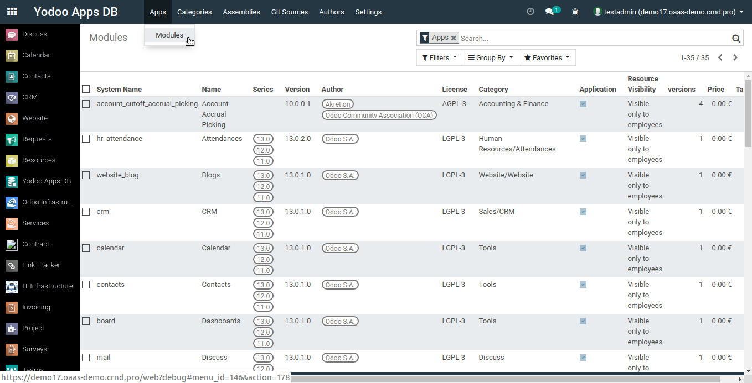Open Website app icon in sidebar

(12, 118)
